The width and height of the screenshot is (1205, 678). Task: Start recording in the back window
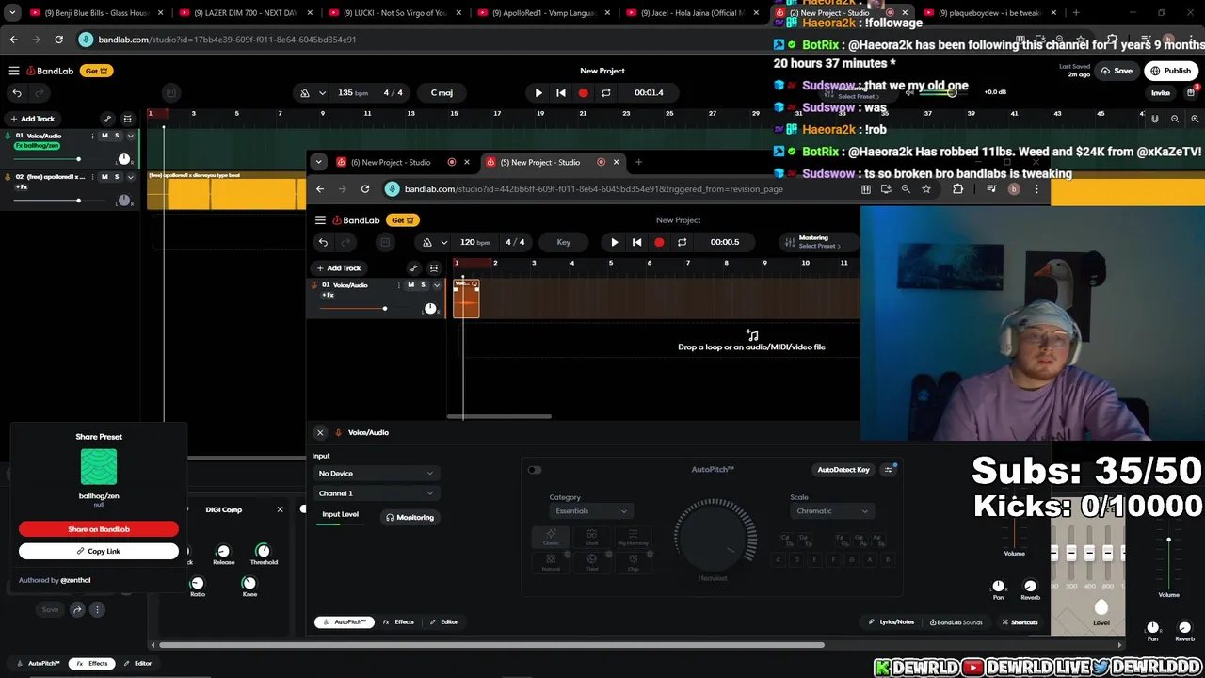coord(583,92)
